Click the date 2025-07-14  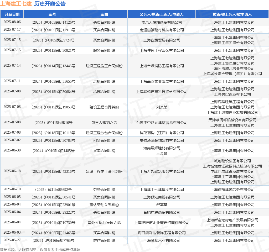12,66
